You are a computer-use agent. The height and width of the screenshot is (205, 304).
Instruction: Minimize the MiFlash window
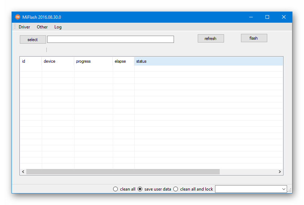251,17
